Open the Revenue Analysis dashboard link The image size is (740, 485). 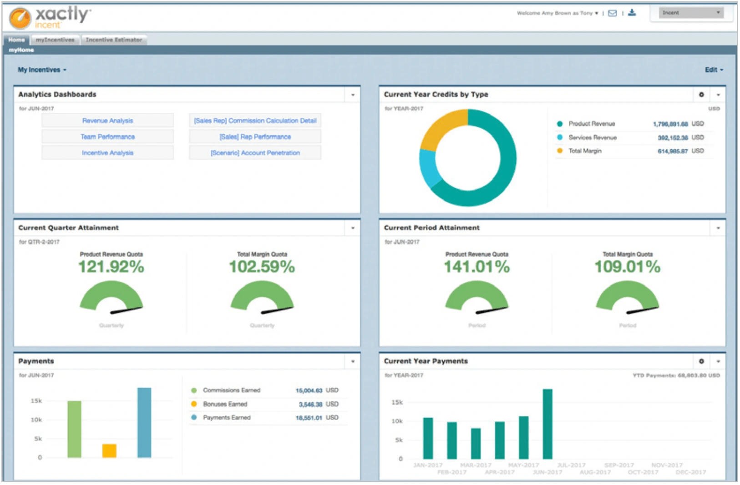(x=107, y=121)
